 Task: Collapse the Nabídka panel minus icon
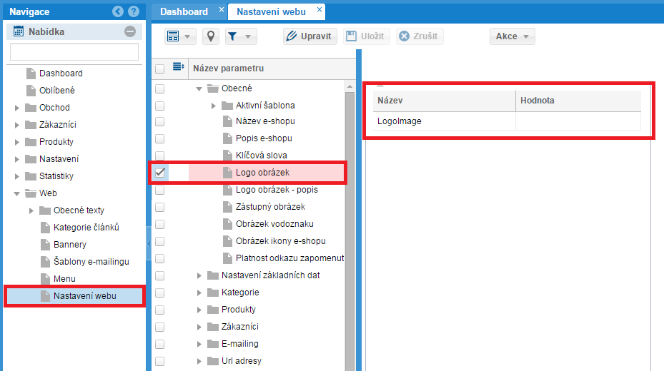[x=130, y=31]
